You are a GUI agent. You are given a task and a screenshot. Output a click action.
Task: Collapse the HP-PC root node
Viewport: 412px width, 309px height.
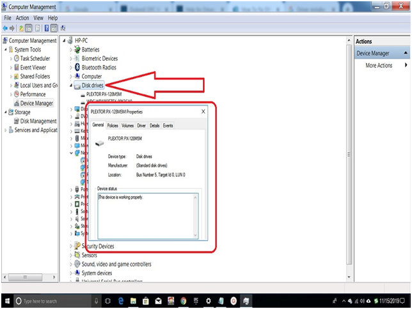point(64,40)
